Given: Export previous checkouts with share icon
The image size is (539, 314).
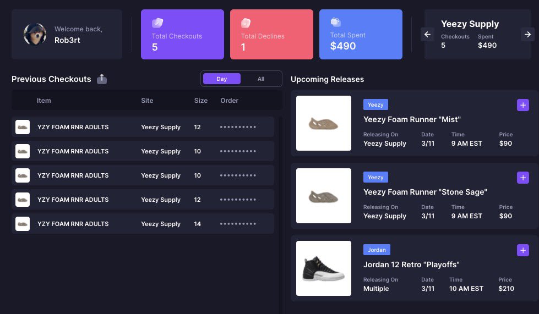Looking at the screenshot, I should point(102,79).
